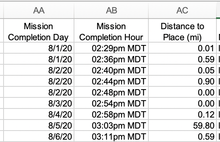Screen dimensions: 220x142
Task: Select column AC header
Action: (x=182, y=10)
